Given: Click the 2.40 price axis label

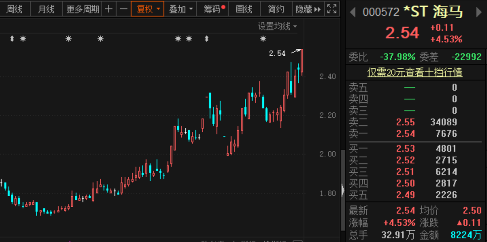Looking at the screenshot, I should (327, 76).
